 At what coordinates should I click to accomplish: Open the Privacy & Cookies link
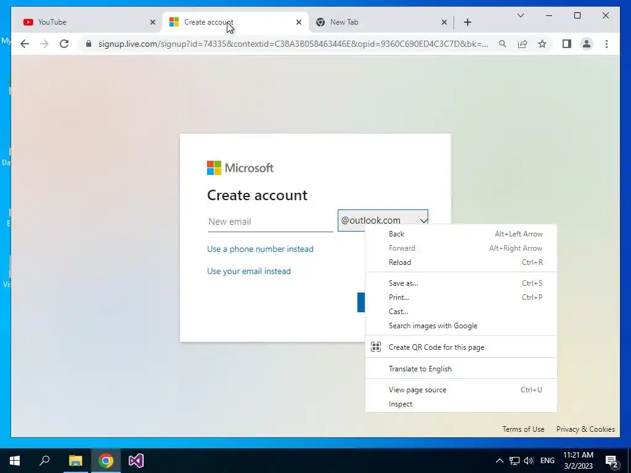(x=585, y=429)
